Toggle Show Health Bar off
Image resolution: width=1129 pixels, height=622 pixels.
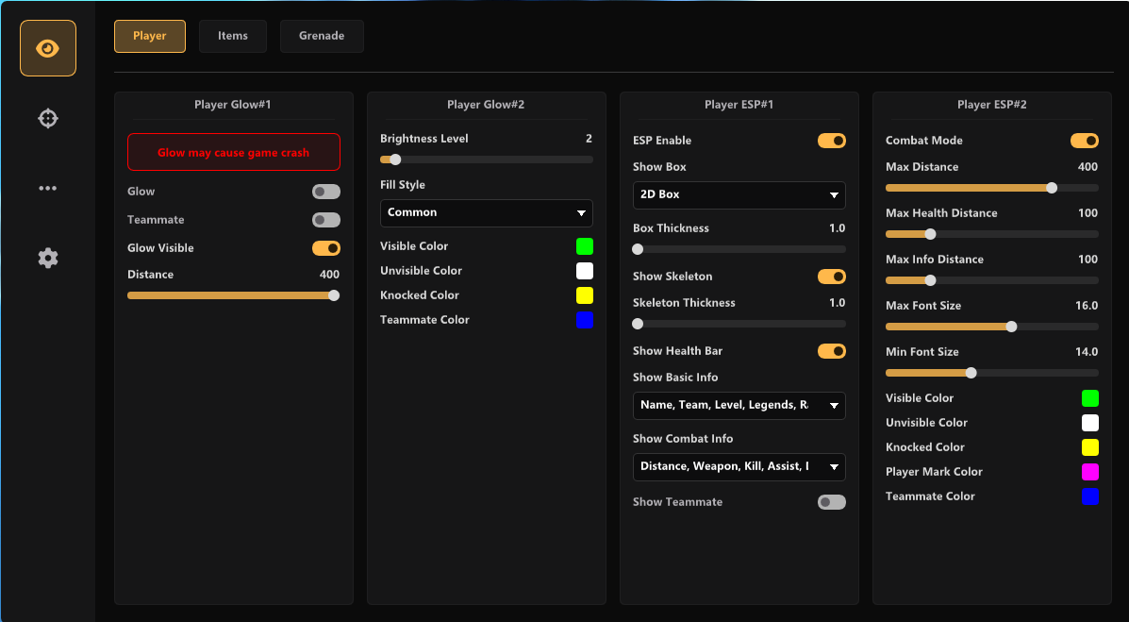coord(832,351)
